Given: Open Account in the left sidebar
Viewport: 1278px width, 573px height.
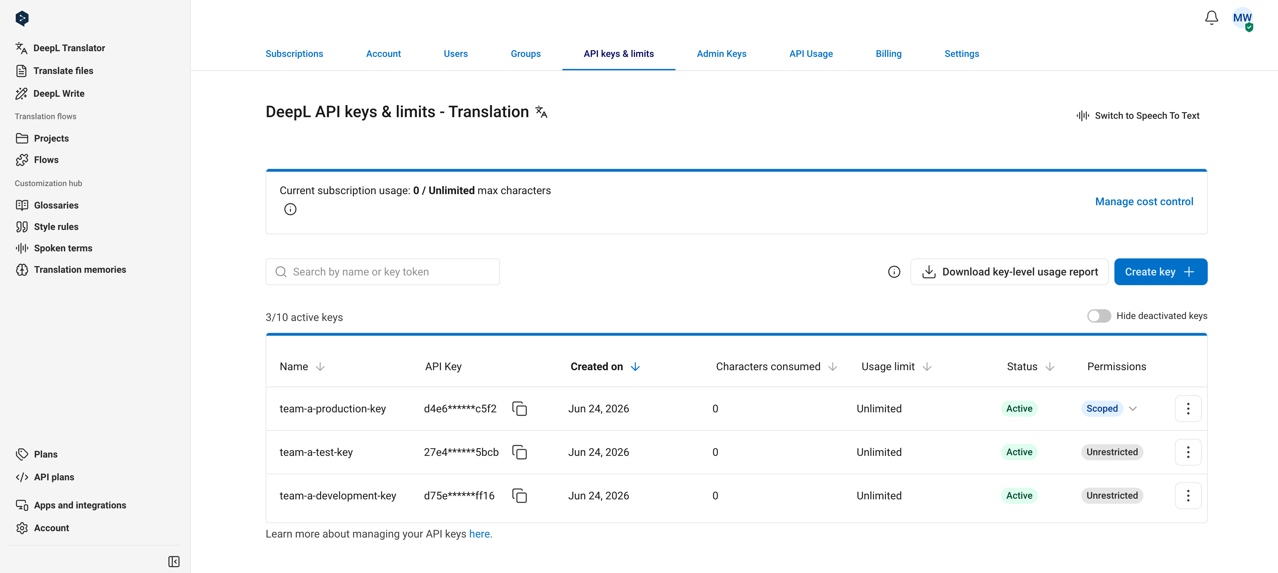Looking at the screenshot, I should pos(42,528).
